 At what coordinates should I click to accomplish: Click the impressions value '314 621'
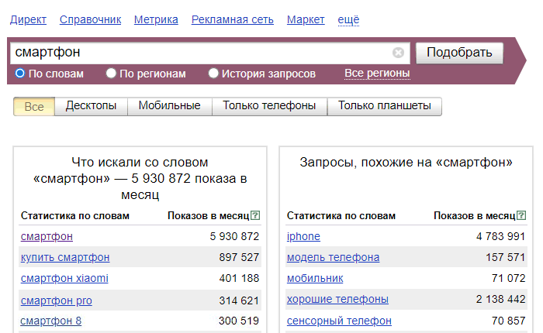tap(239, 300)
